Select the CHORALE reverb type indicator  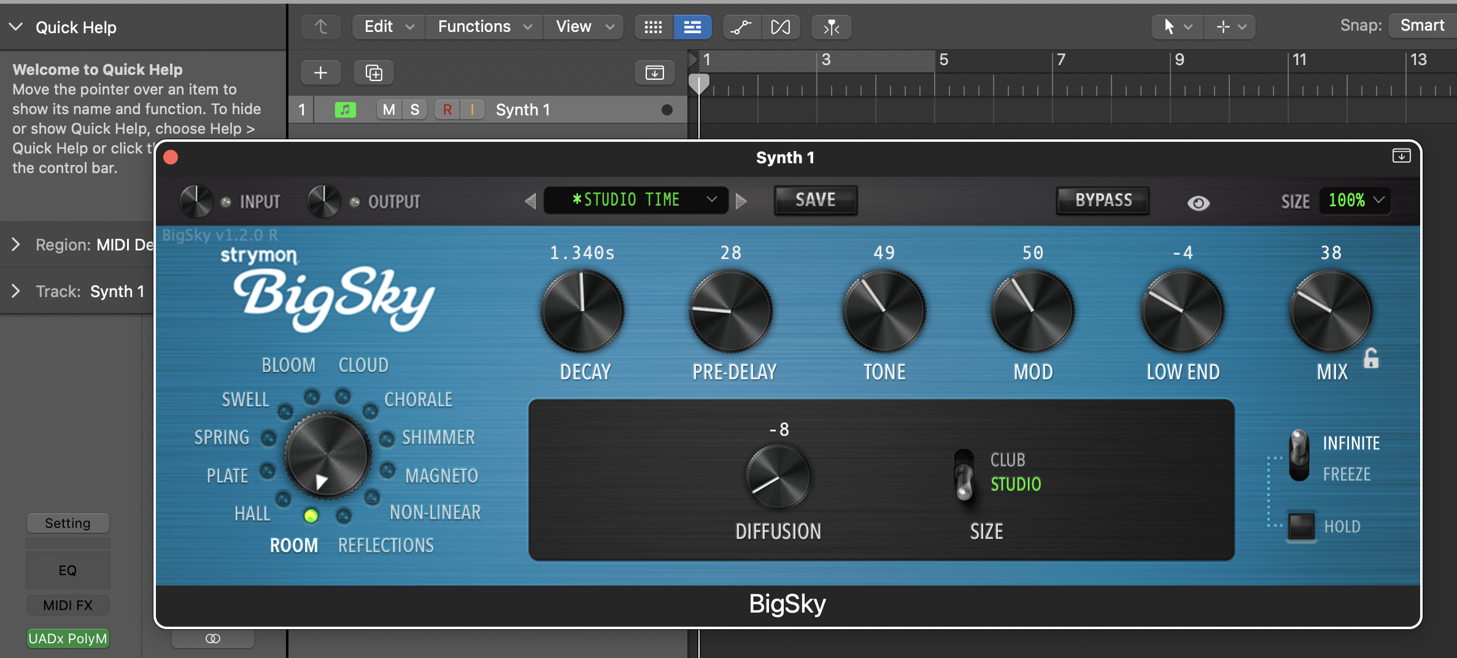pyautogui.click(x=370, y=411)
